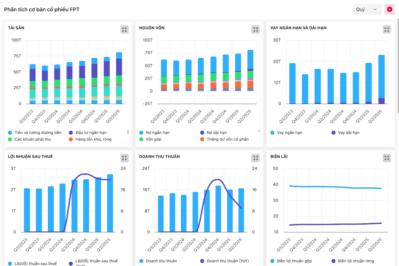Maximize the Vay ngắn hạn và dài hạn chart
Screen dimensions: 399x266
[387, 30]
